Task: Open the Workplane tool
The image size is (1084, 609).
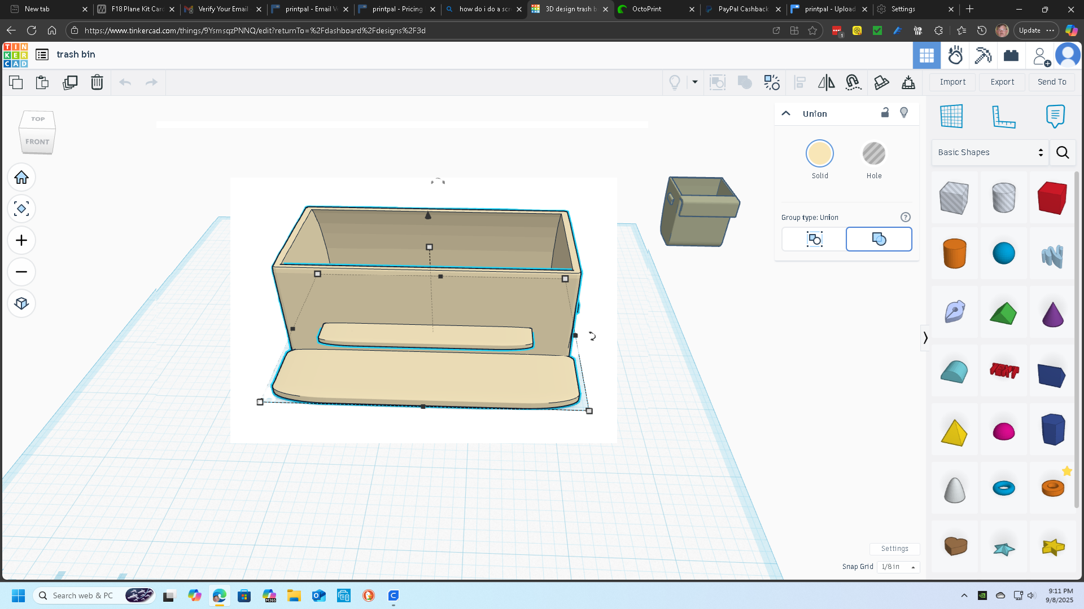Action: point(951,117)
